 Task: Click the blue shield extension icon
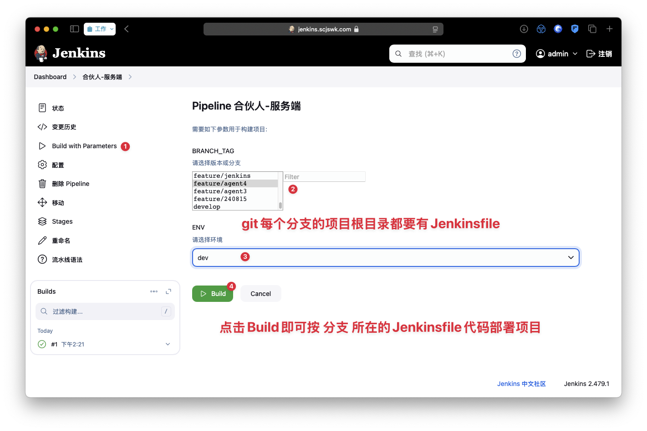pos(575,29)
